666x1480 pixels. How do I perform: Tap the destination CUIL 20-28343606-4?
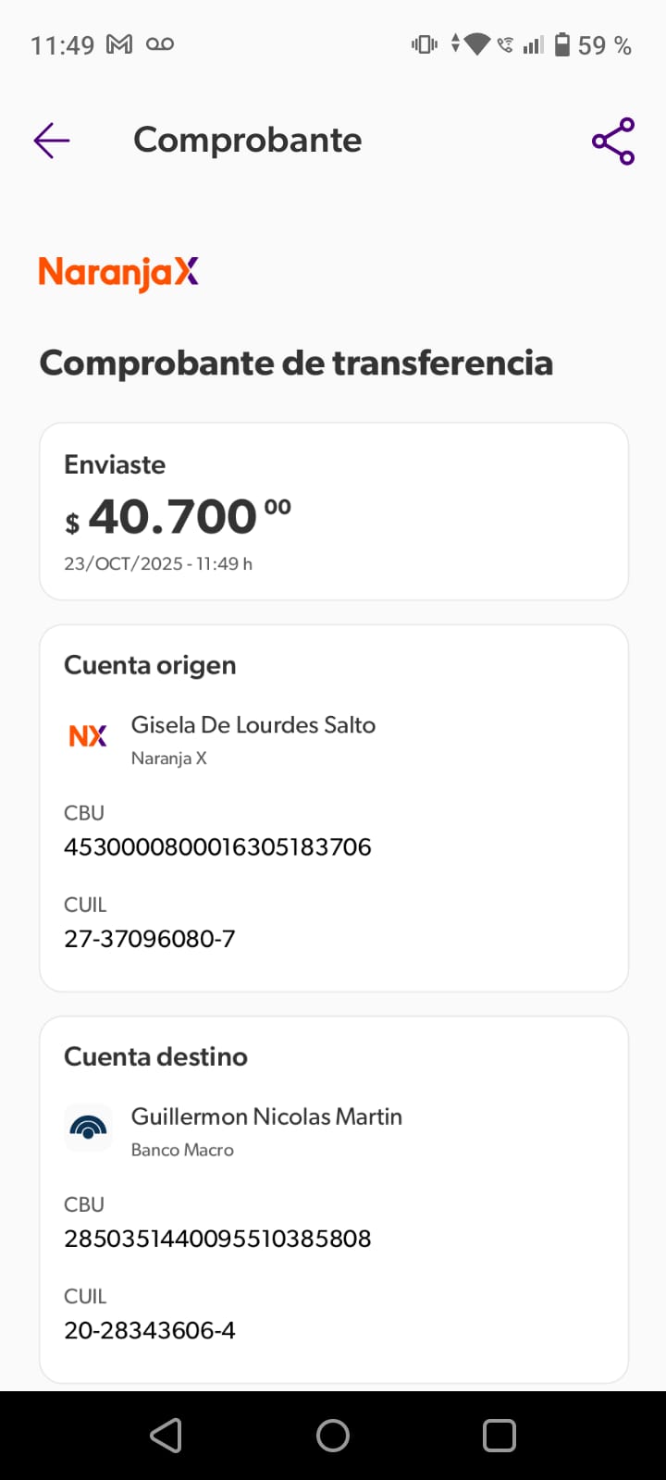point(150,1330)
